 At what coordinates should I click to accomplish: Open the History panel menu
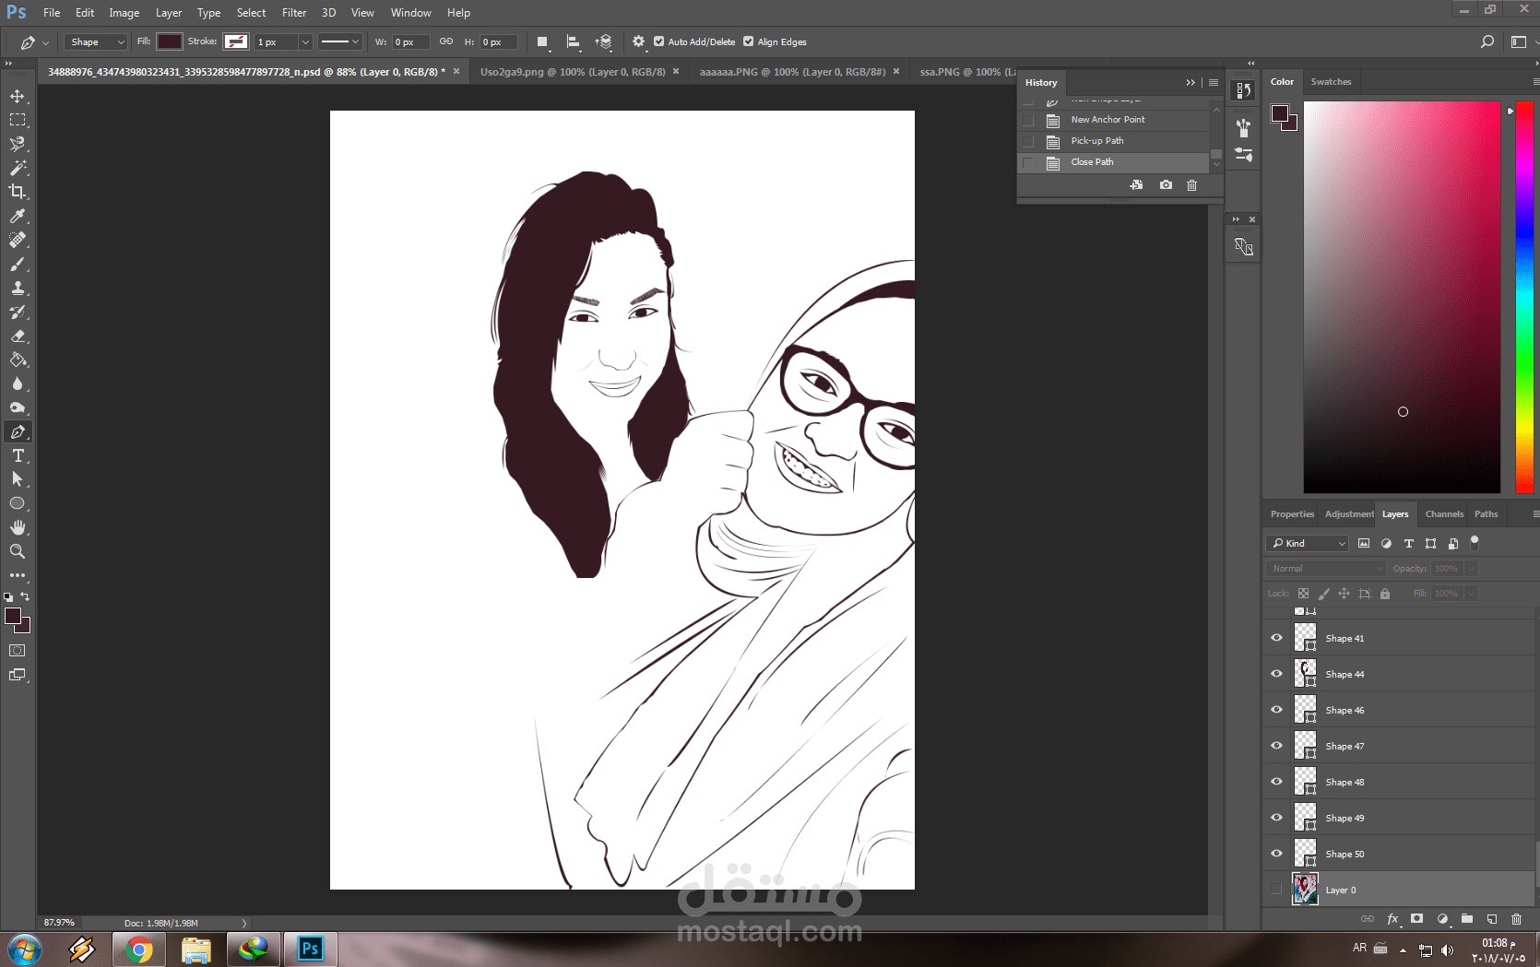coord(1214,82)
